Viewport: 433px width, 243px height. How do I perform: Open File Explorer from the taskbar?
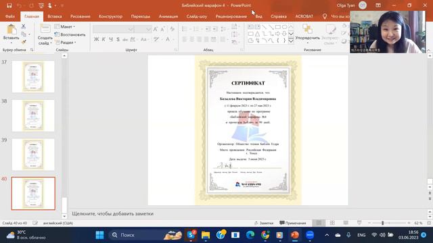point(206,235)
